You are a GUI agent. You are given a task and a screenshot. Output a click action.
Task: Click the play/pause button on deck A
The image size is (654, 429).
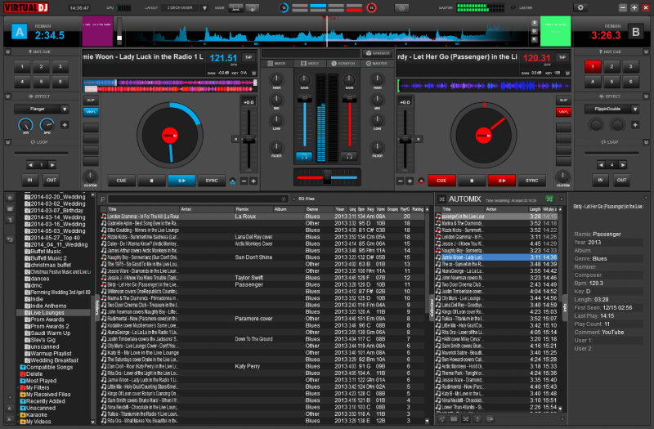[181, 181]
